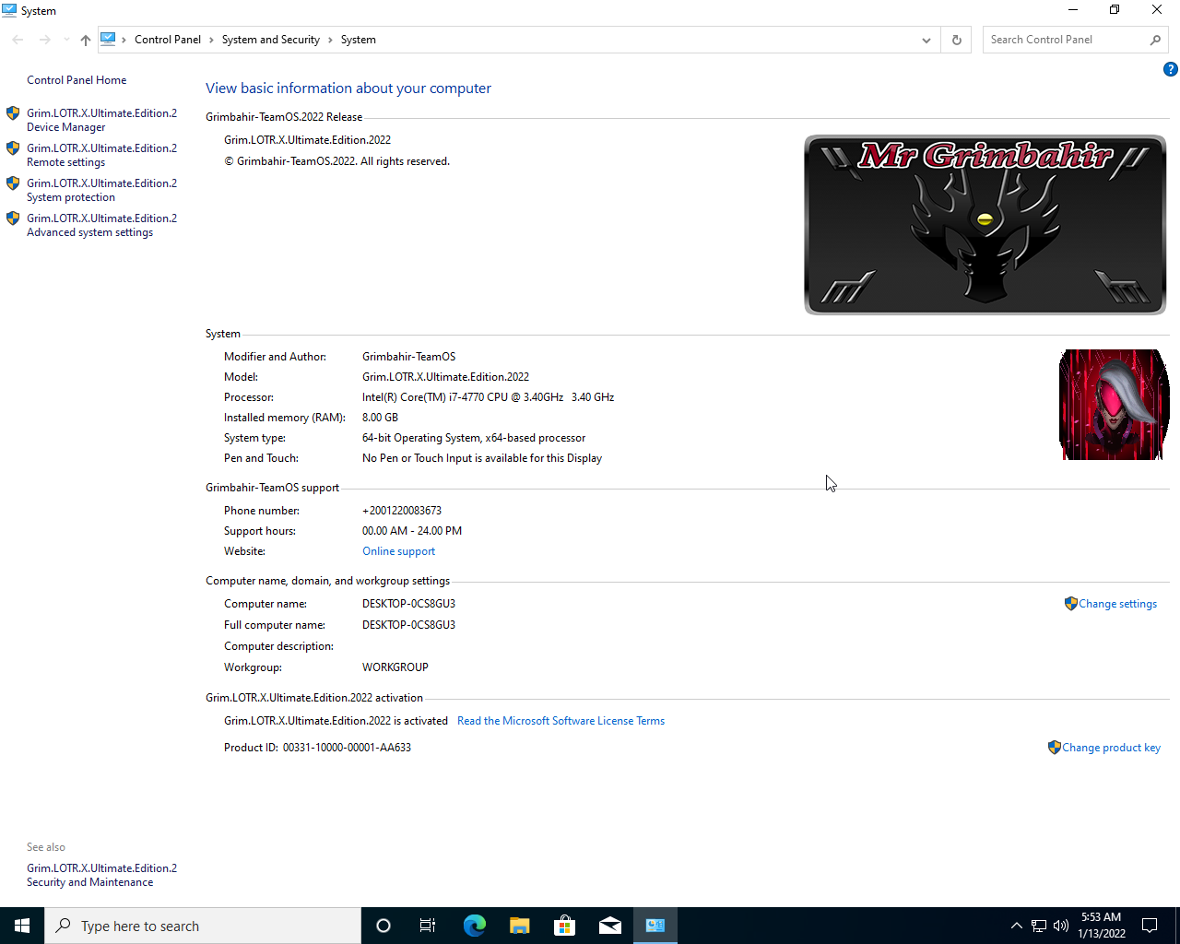Viewport: 1180px width, 944px height.
Task: Click the Change product key link
Action: coord(1111,748)
